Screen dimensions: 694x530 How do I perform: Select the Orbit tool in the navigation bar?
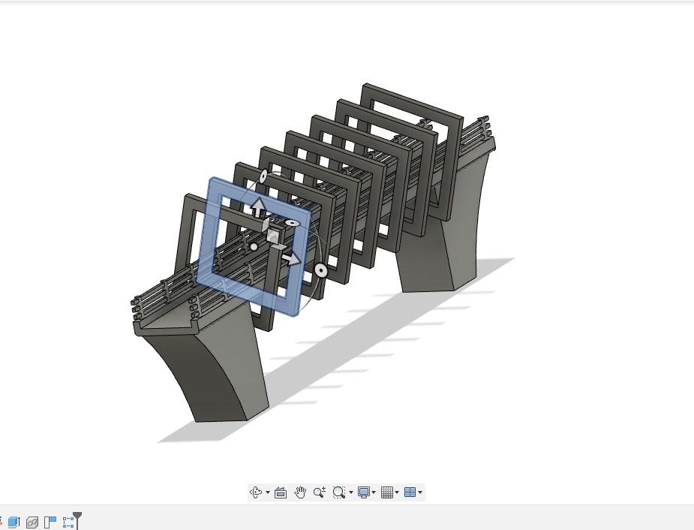tap(257, 492)
